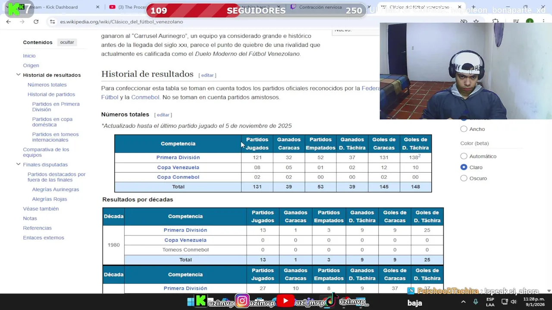
Task: Click the '145' total Goles de Caracas cell
Action: [x=384, y=187]
